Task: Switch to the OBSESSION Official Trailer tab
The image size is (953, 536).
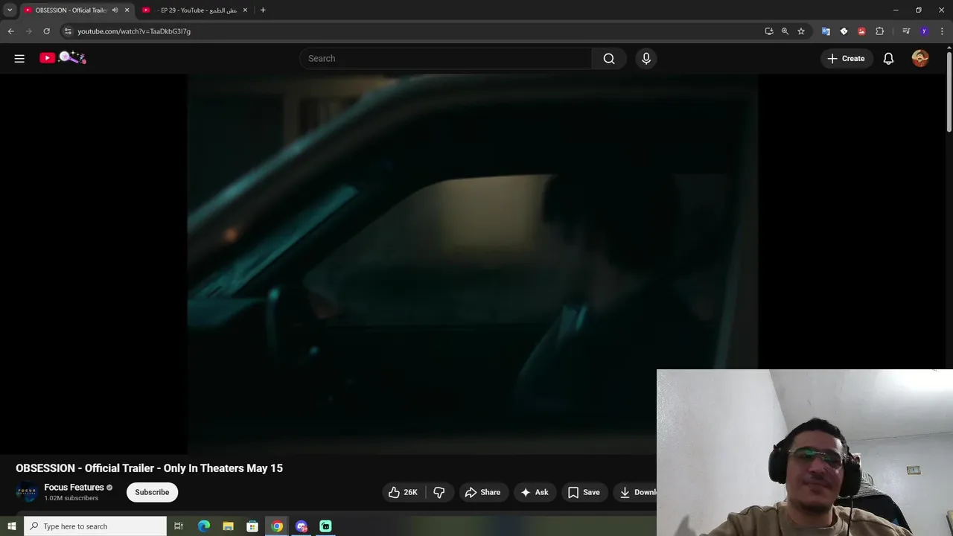Action: [71, 10]
